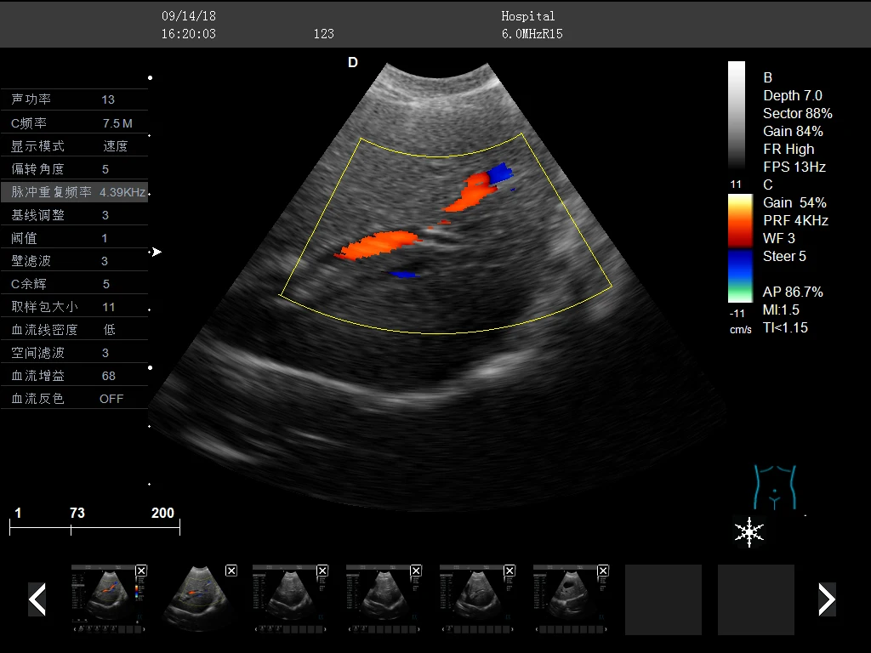The height and width of the screenshot is (653, 871).
Task: Click the 基线调整 parameter
Action: 74,215
